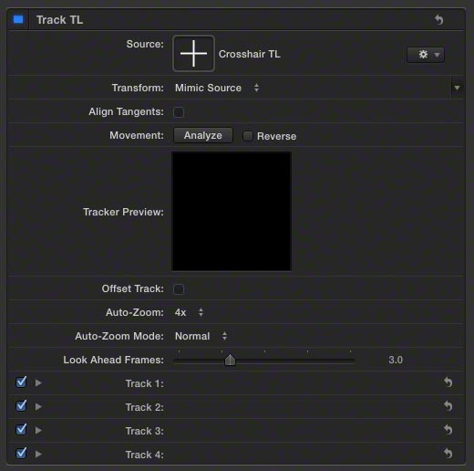This screenshot has height=471, width=474.
Task: Click the Auto-Zoom Mode label
Action: [x=119, y=336]
